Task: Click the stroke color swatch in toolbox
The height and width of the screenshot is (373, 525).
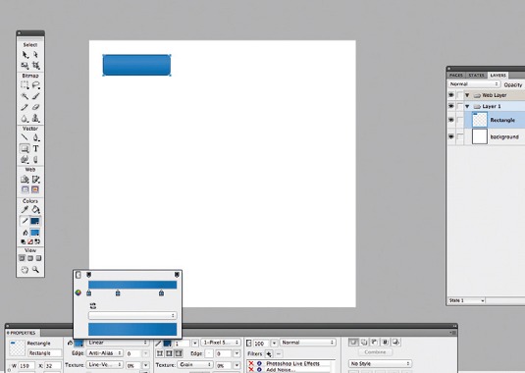Action: coord(34,221)
